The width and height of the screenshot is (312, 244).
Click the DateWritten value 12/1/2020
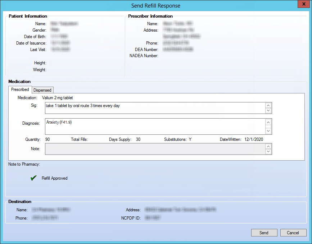[254, 139]
